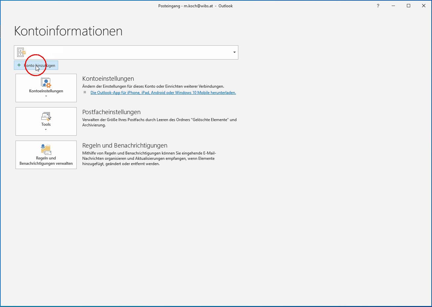Close the Outlook window
Image resolution: width=432 pixels, height=307 pixels.
click(424, 6)
